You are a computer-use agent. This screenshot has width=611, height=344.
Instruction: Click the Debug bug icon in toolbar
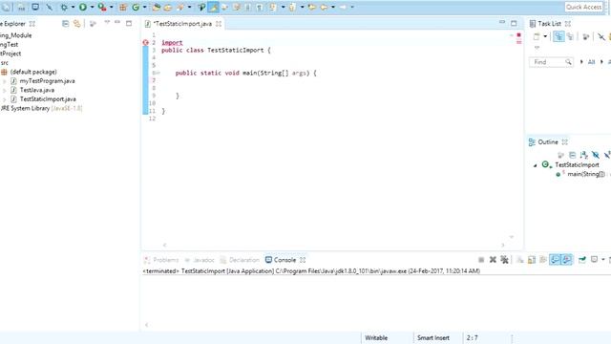(x=64, y=7)
